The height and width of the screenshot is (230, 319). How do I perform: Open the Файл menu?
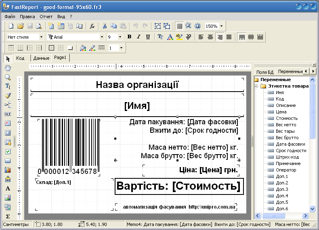(10, 17)
